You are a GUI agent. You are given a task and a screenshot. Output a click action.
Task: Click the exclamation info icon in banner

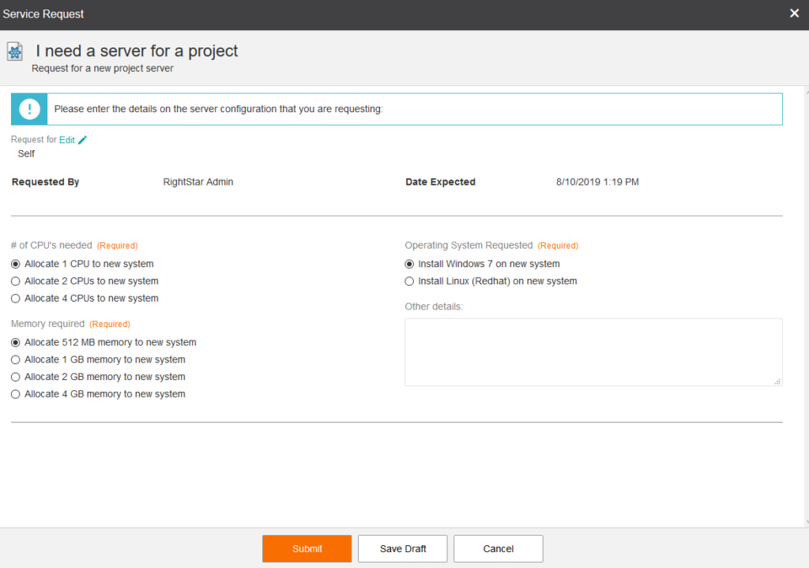point(29,109)
